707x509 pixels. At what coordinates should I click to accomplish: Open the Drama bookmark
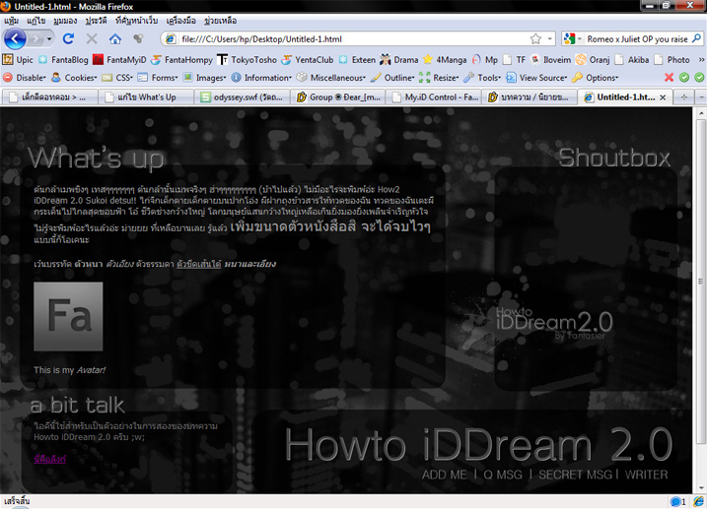[x=399, y=60]
